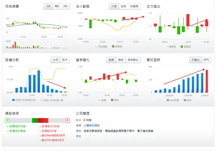Switch technical chart to 日K view
This screenshot has height=151, width=217.
48,6
